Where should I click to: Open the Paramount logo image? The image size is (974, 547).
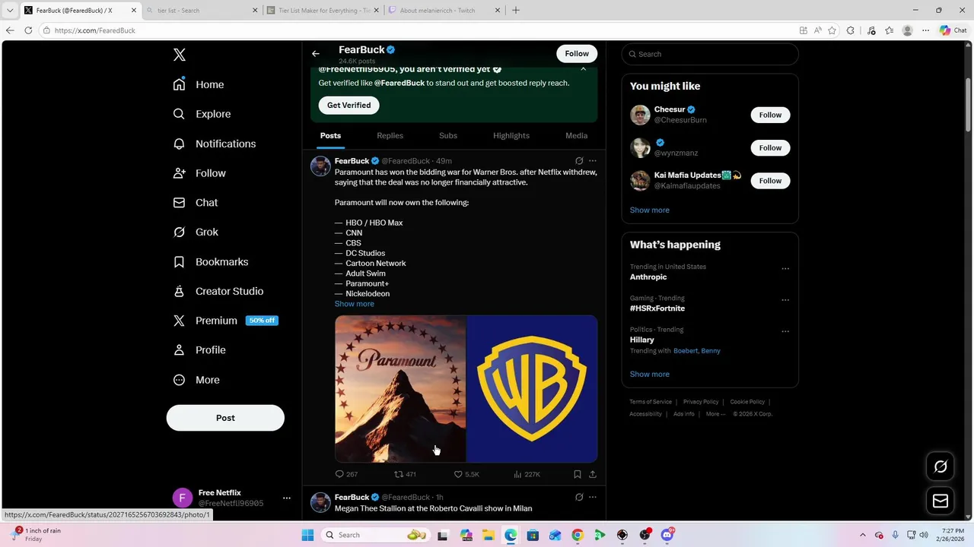tap(400, 389)
